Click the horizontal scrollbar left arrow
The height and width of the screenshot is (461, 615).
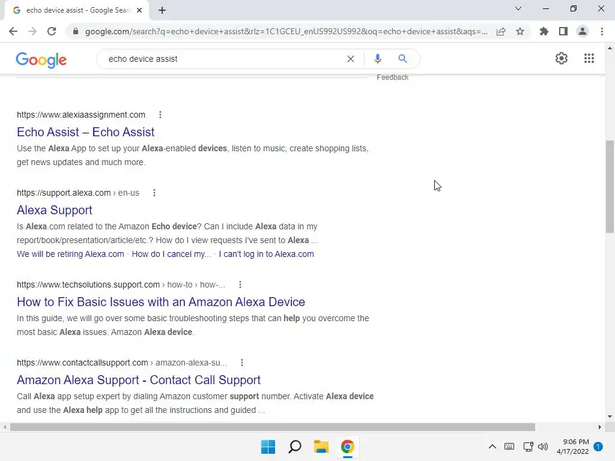click(x=5, y=427)
